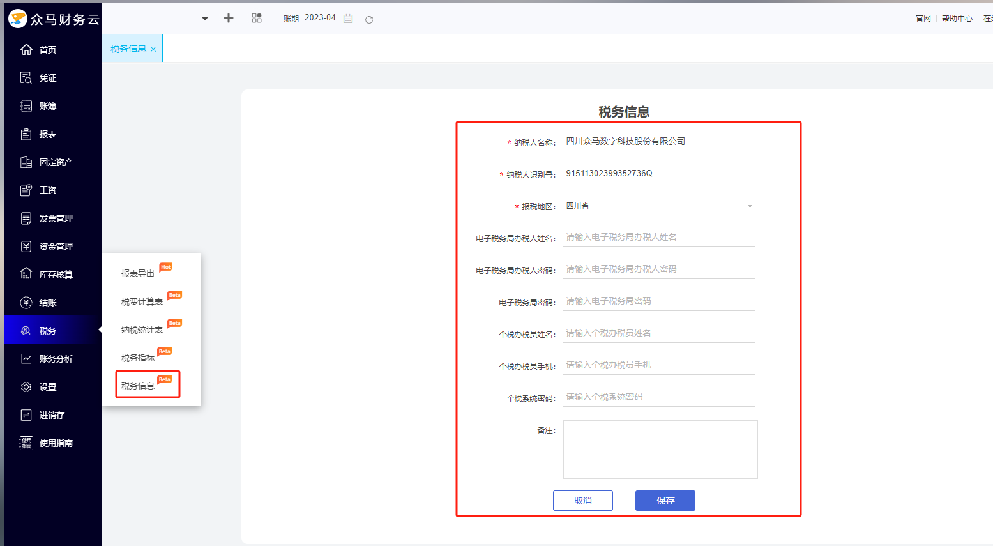Select 税费计算表 in the tax submenu
This screenshot has height=546, width=993.
coord(142,301)
